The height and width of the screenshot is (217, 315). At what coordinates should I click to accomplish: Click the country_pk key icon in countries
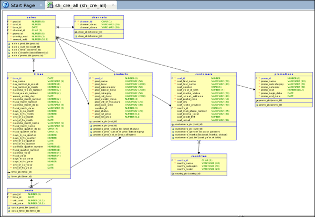click(173, 173)
